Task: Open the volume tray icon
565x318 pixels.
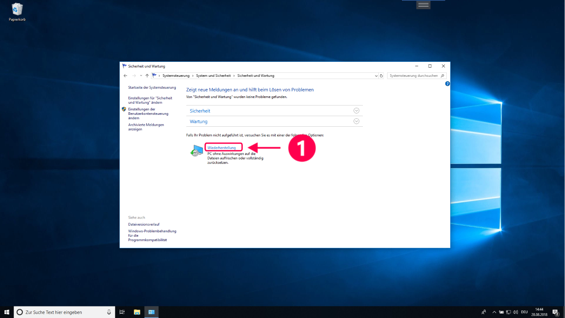Action: coord(516,312)
